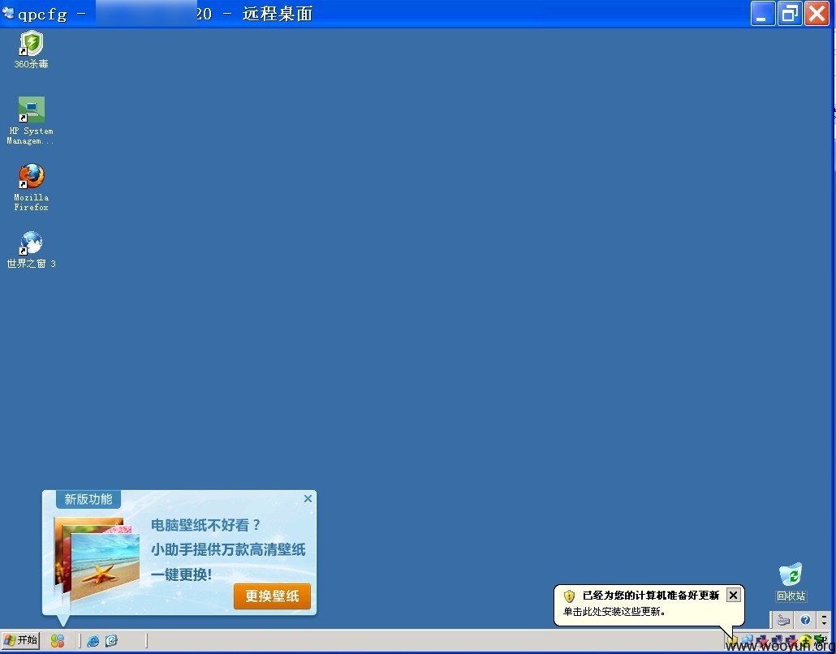836x654 pixels.
Task: Click 单击此处安装这些更新 in the update balloon
Action: pos(614,612)
